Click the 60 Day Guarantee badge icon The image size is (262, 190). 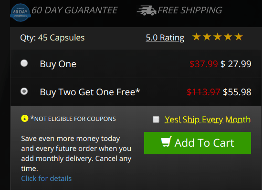[x=21, y=12]
